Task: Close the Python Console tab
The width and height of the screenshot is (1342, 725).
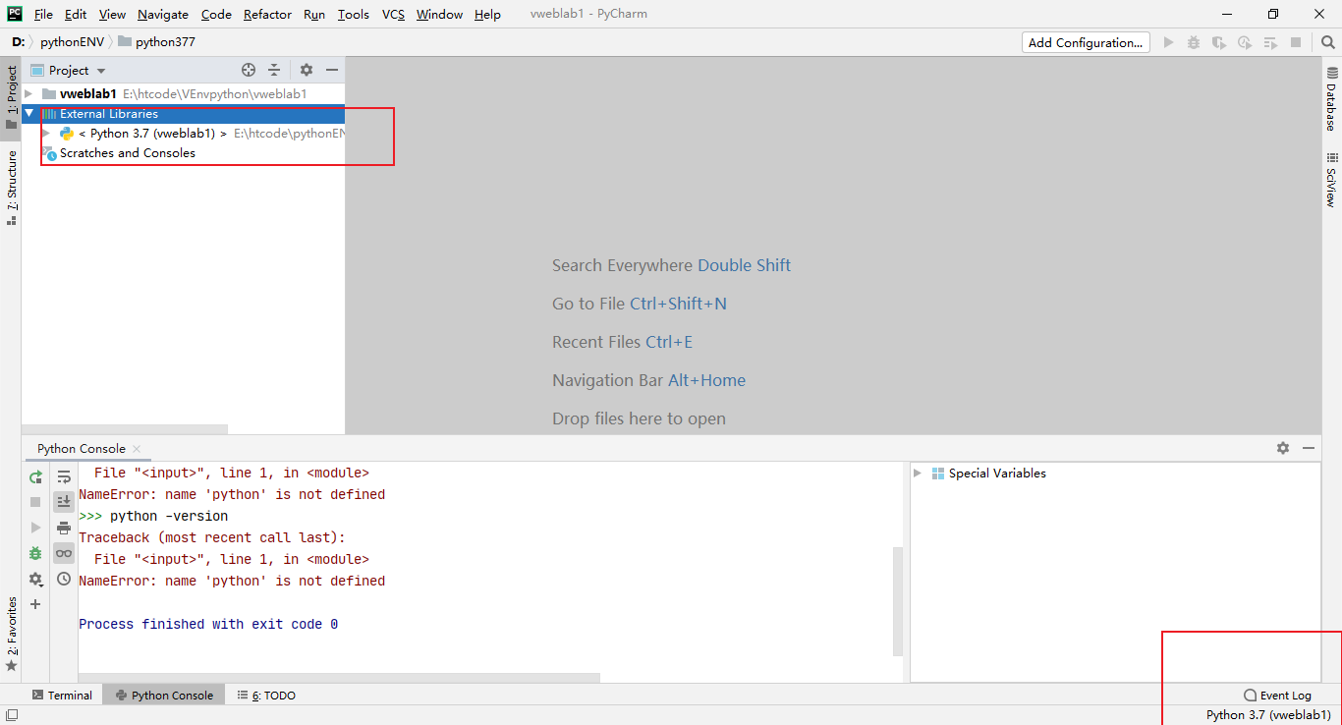Action: click(137, 449)
